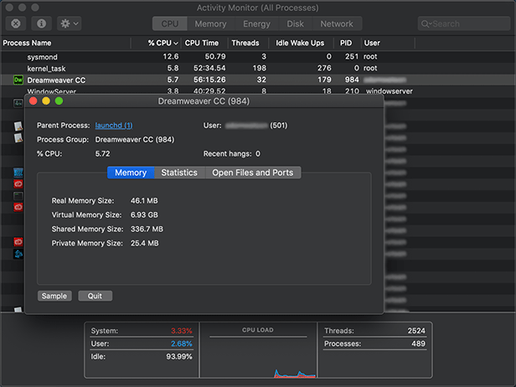Click the Private Memory Size value 25.4 MB
516x387 pixels.
[x=144, y=243]
